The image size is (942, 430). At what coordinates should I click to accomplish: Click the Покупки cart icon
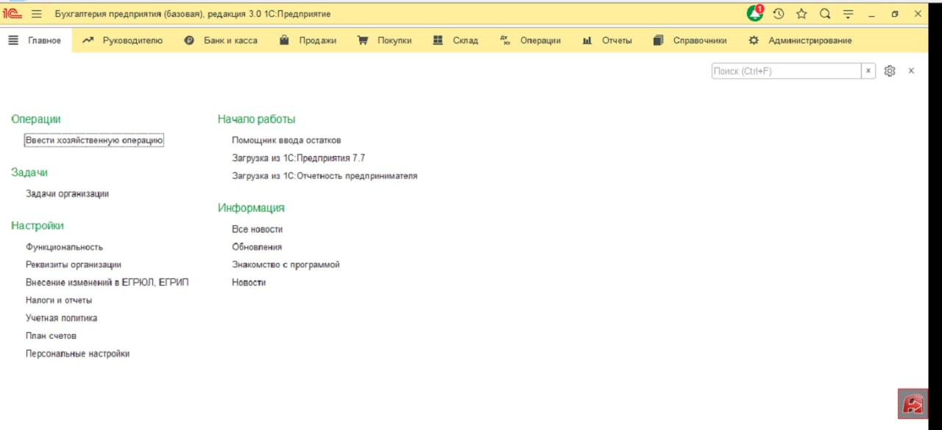click(x=363, y=40)
